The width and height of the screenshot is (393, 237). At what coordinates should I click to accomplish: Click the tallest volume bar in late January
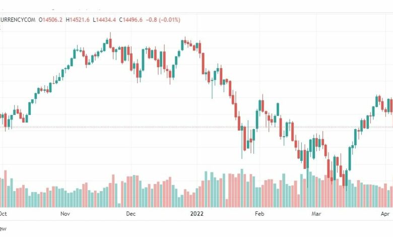[x=242, y=188]
